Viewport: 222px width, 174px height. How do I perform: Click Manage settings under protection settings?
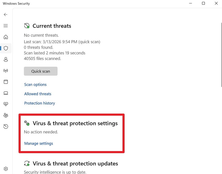click(38, 143)
